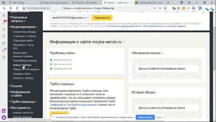Open the green extension icon with blue badge
Screen dimensions: 216x122
[x=174, y=8]
